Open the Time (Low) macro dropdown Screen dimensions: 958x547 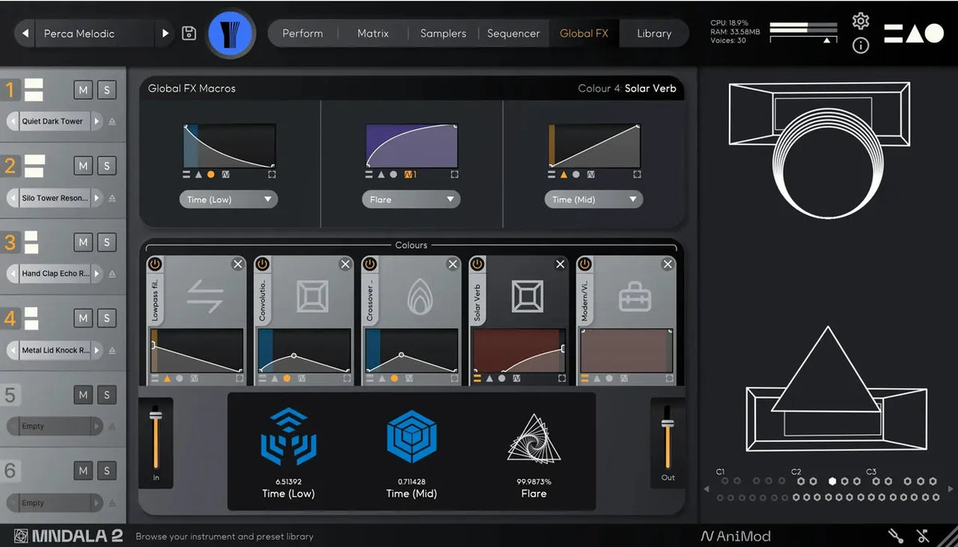(x=228, y=199)
